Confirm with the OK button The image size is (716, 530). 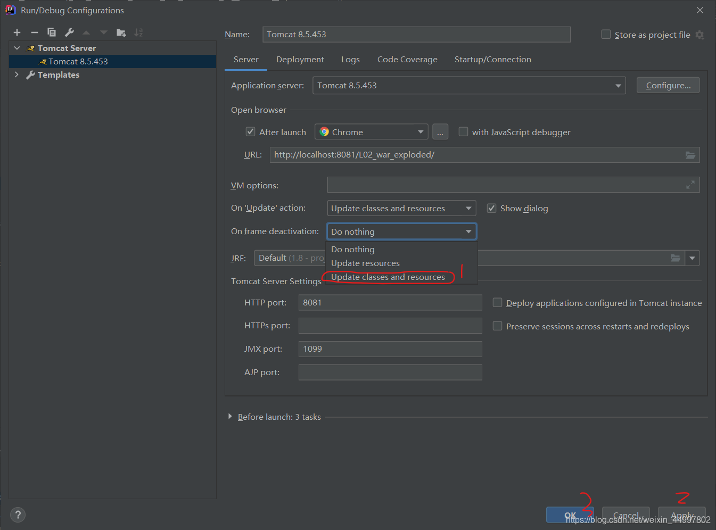click(570, 515)
